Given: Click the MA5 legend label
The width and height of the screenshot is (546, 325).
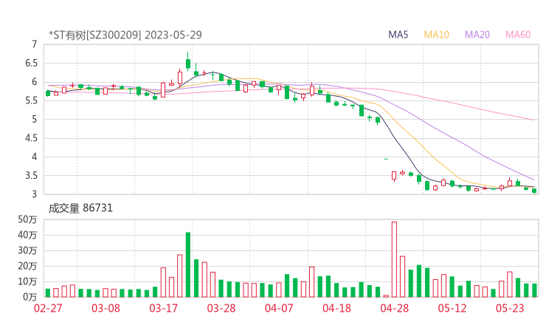Looking at the screenshot, I should 398,35.
